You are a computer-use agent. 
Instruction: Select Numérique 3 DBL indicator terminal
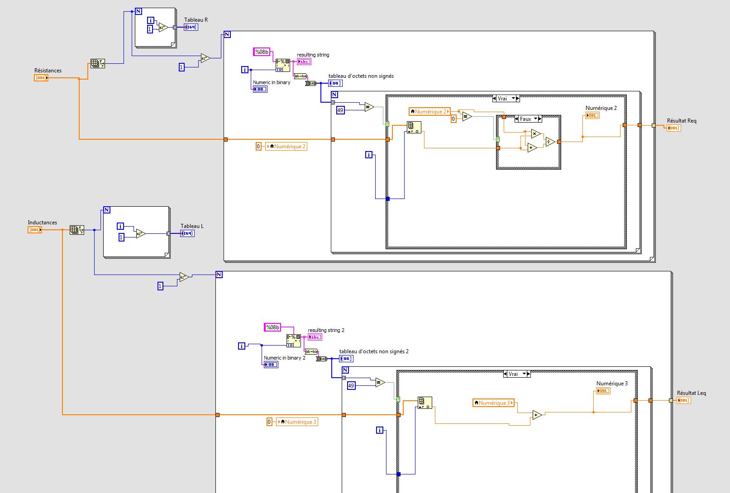click(x=603, y=391)
